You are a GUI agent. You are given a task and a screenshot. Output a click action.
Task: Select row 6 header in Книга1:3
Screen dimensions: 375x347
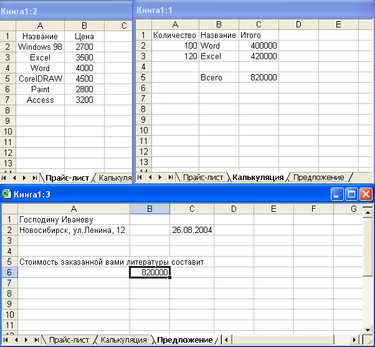coord(9,272)
